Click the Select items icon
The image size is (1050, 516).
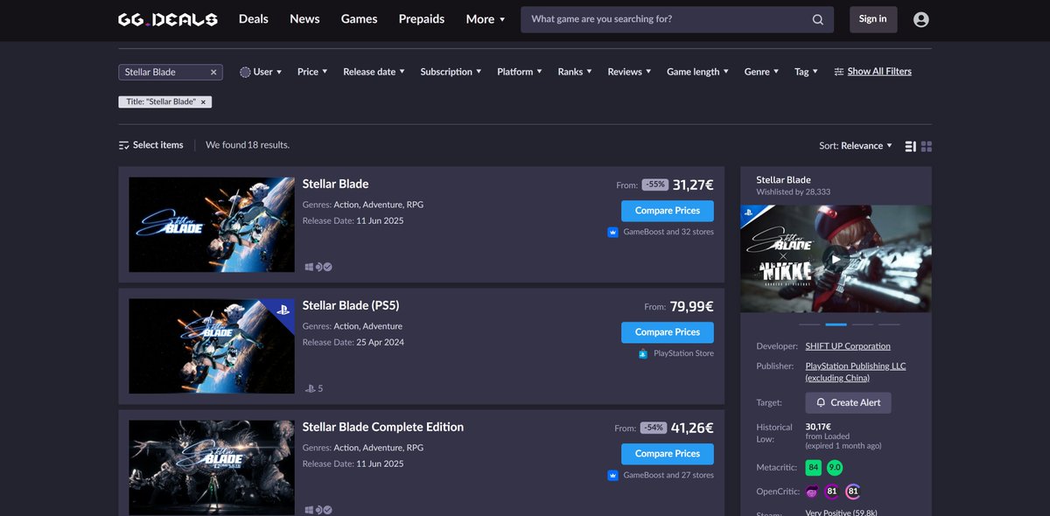click(124, 145)
